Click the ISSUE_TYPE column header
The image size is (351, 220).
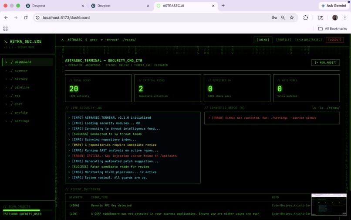(x=99, y=197)
